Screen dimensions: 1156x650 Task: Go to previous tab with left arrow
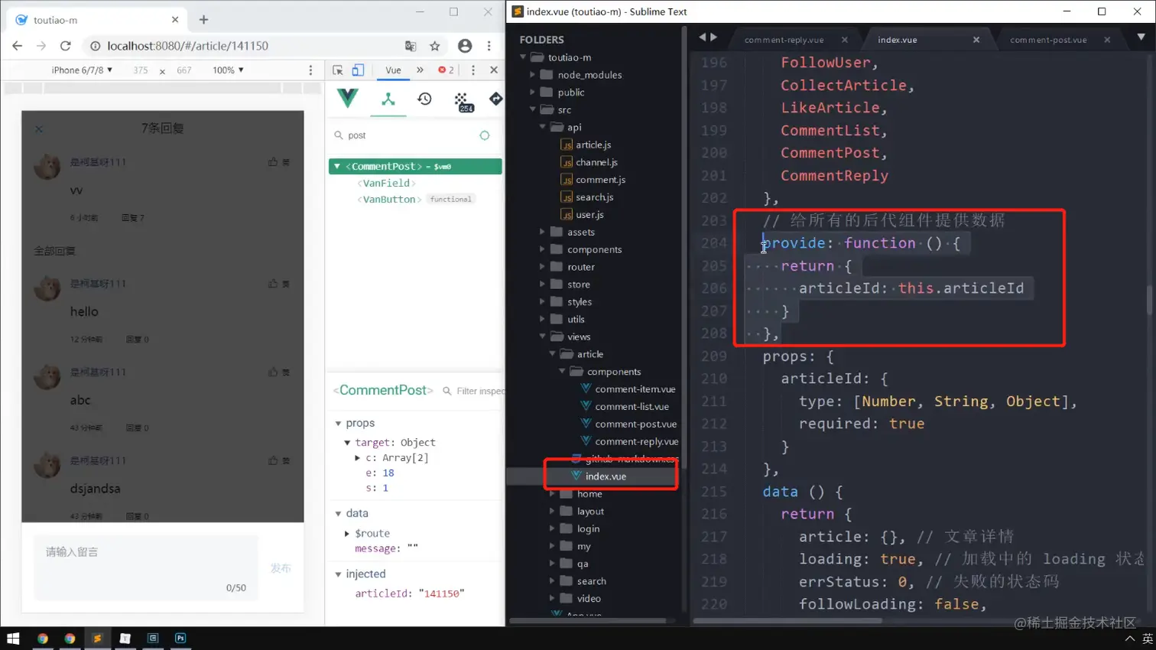click(x=703, y=37)
